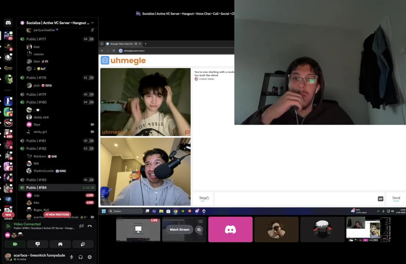
Task: Open GIF picker in uhmegle chat
Action: coord(380,199)
